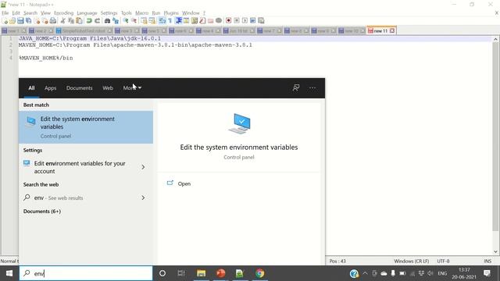The width and height of the screenshot is (500, 281).
Task: Open the Language menu
Action: 87,13
